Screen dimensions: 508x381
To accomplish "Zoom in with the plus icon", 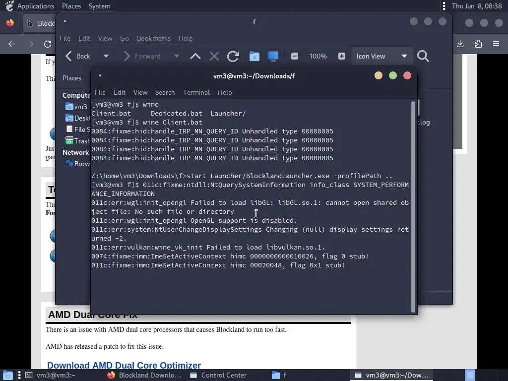I will [341, 56].
